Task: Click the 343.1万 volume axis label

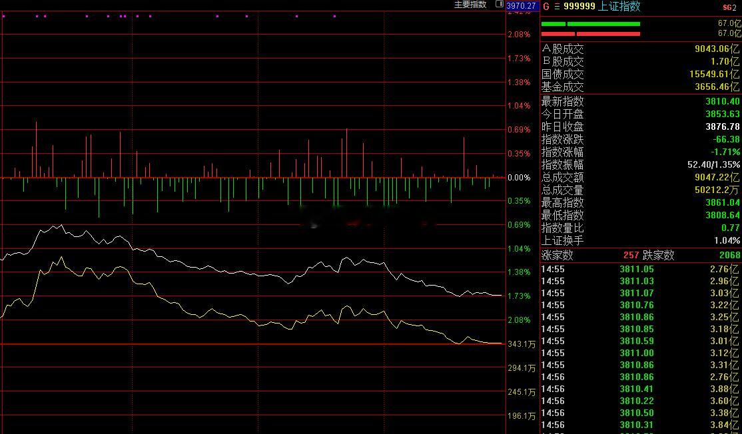Action: 522,344
